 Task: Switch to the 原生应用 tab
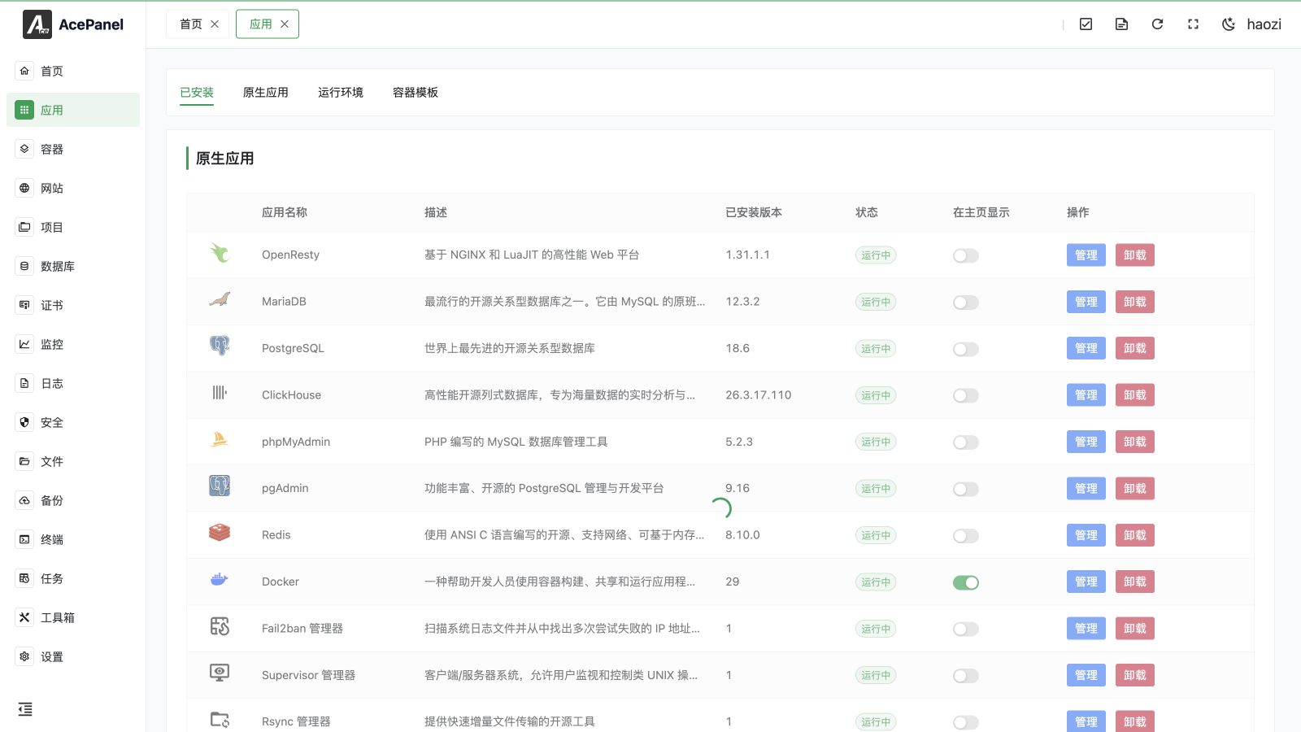pos(266,93)
